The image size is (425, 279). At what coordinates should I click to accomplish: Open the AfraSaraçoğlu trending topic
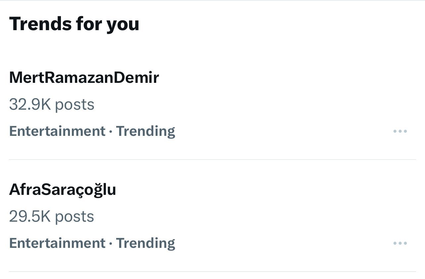(x=63, y=190)
